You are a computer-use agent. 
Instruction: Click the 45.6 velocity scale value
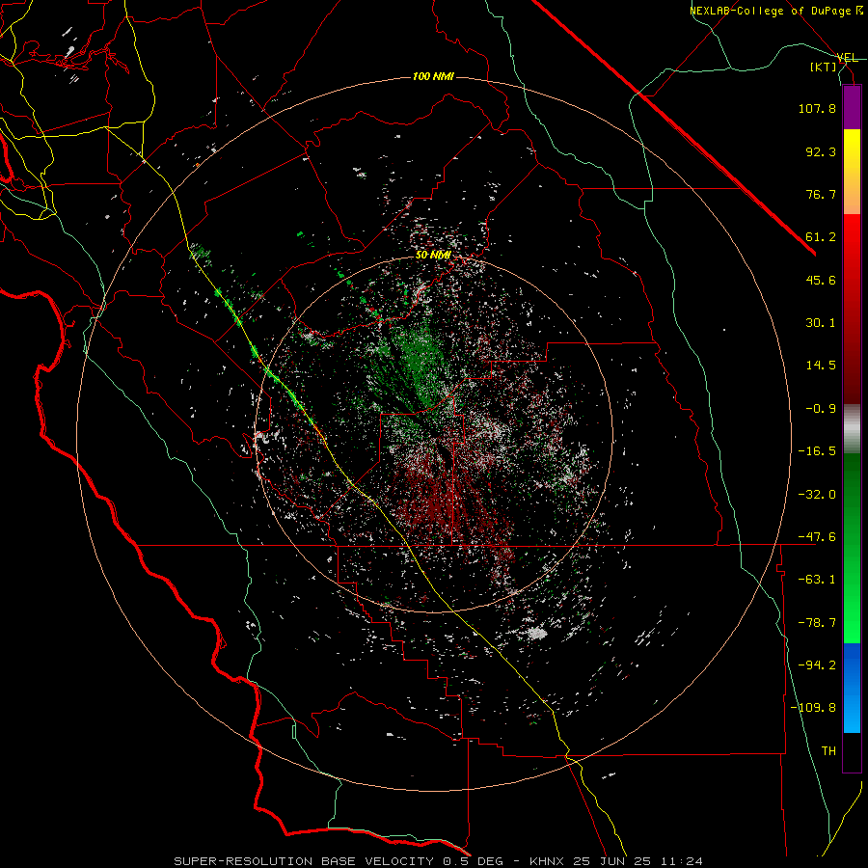(821, 280)
